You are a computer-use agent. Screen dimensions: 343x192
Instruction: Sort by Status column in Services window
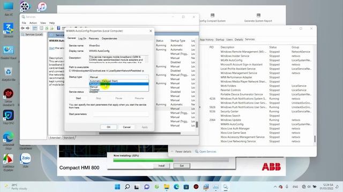(x=160, y=41)
